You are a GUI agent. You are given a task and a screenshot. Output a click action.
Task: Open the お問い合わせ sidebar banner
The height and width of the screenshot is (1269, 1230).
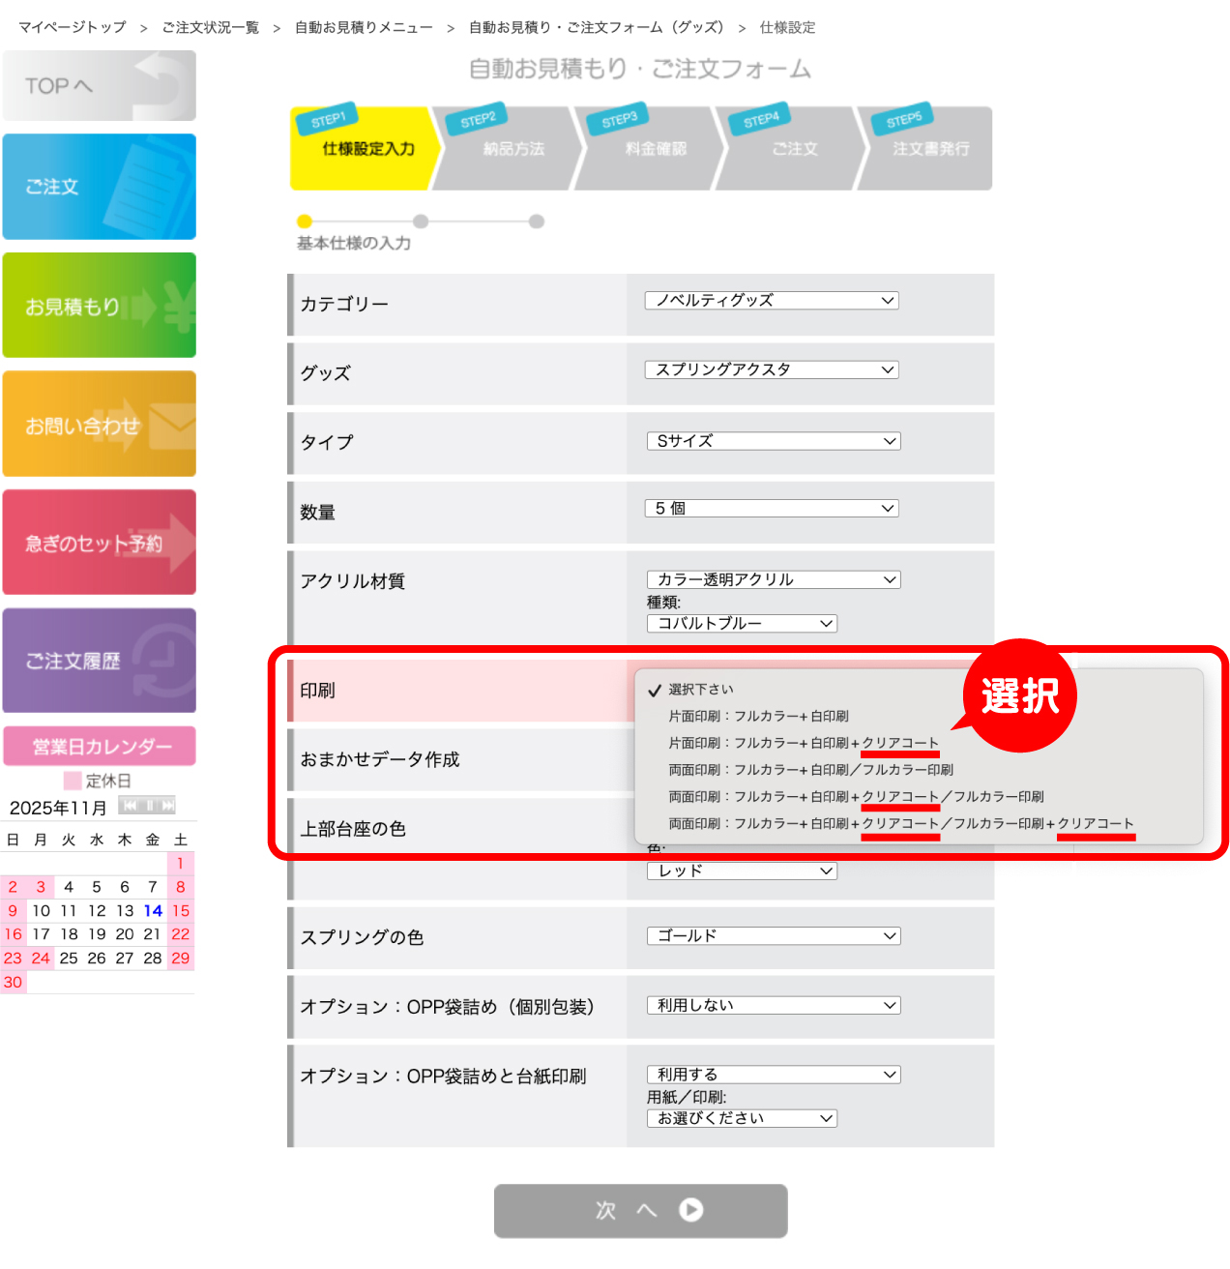(100, 425)
